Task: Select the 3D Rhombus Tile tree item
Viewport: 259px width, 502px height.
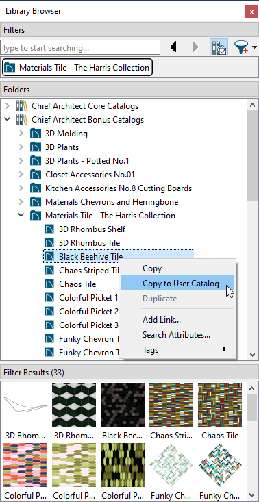Action: click(89, 243)
